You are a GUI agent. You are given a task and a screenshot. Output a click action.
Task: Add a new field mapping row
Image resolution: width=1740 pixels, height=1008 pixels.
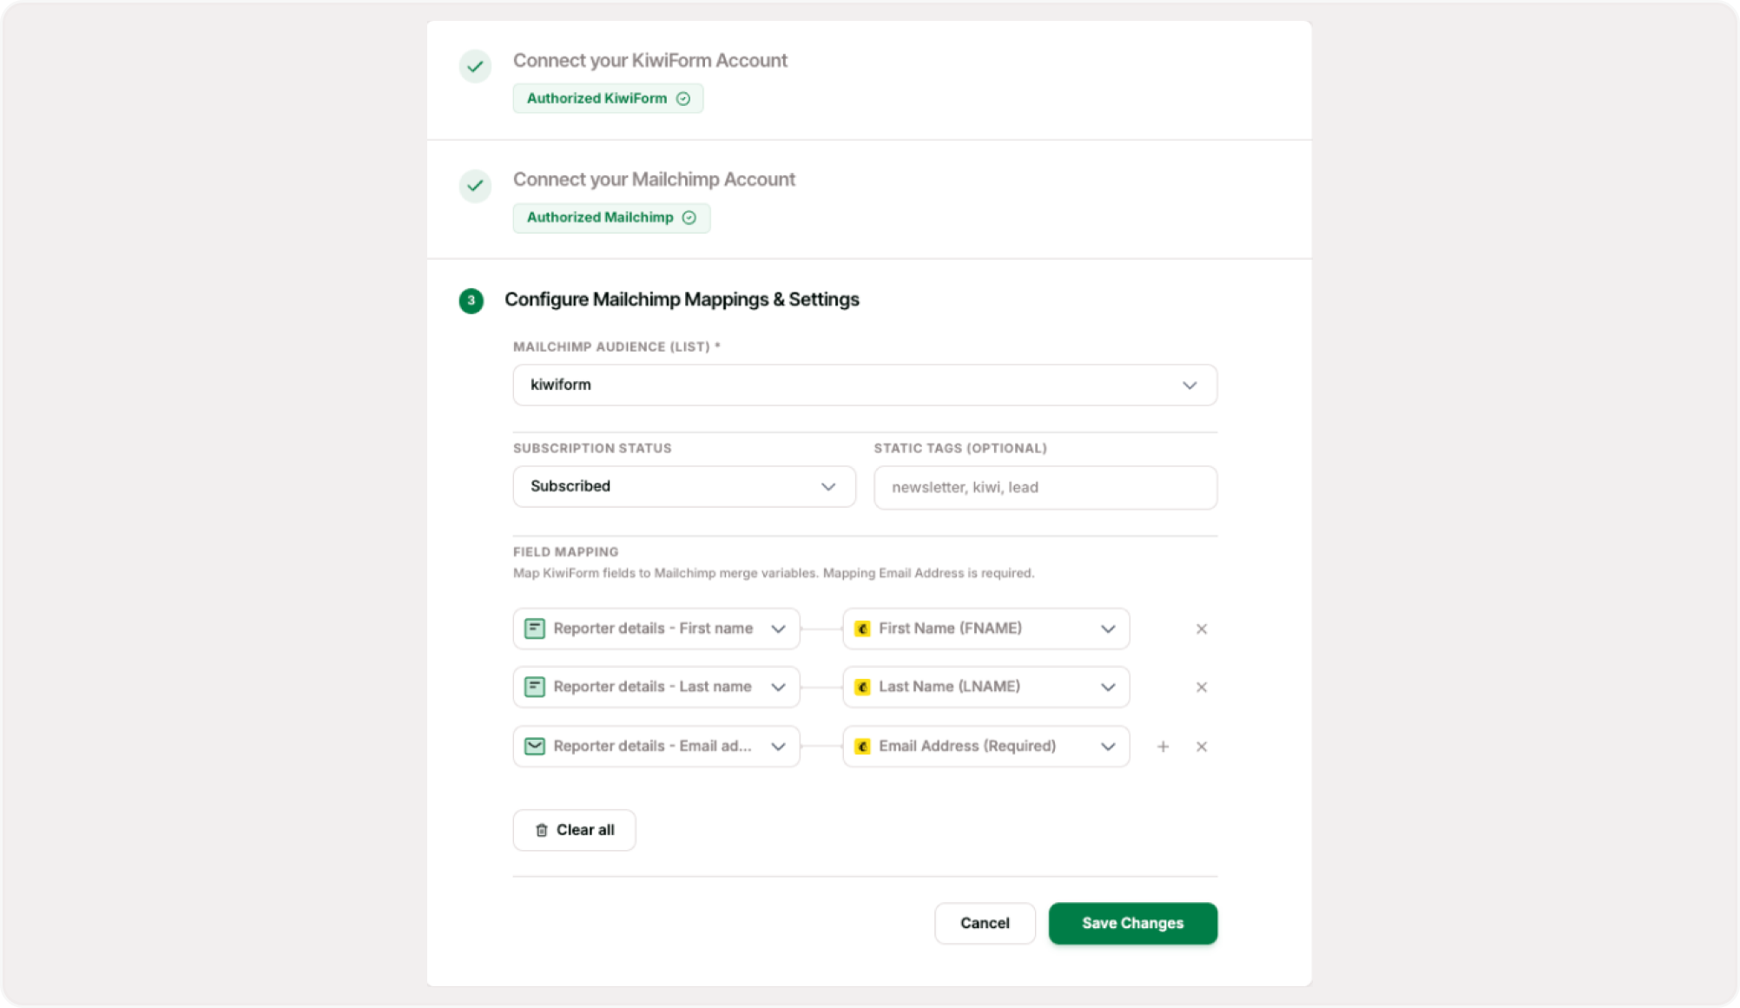[x=1163, y=747]
